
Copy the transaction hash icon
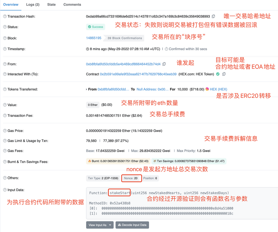coord(214,16)
